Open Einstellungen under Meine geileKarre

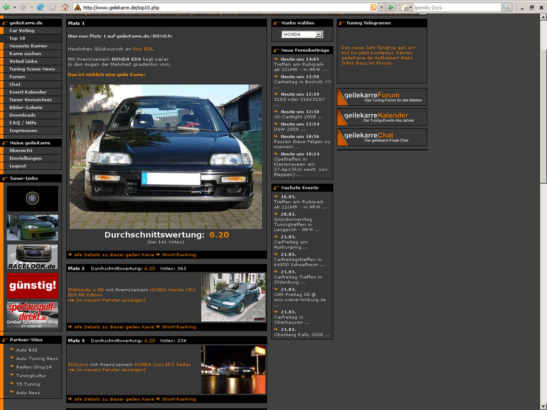tap(26, 158)
